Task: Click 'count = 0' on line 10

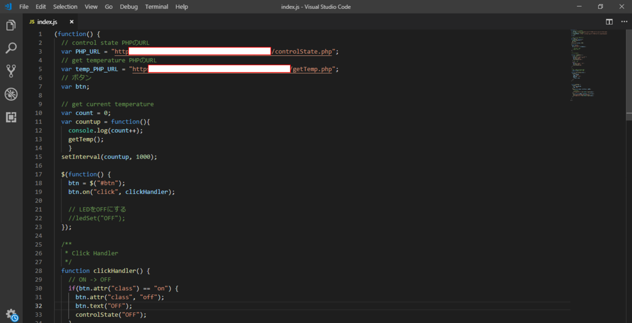Action: [92, 113]
